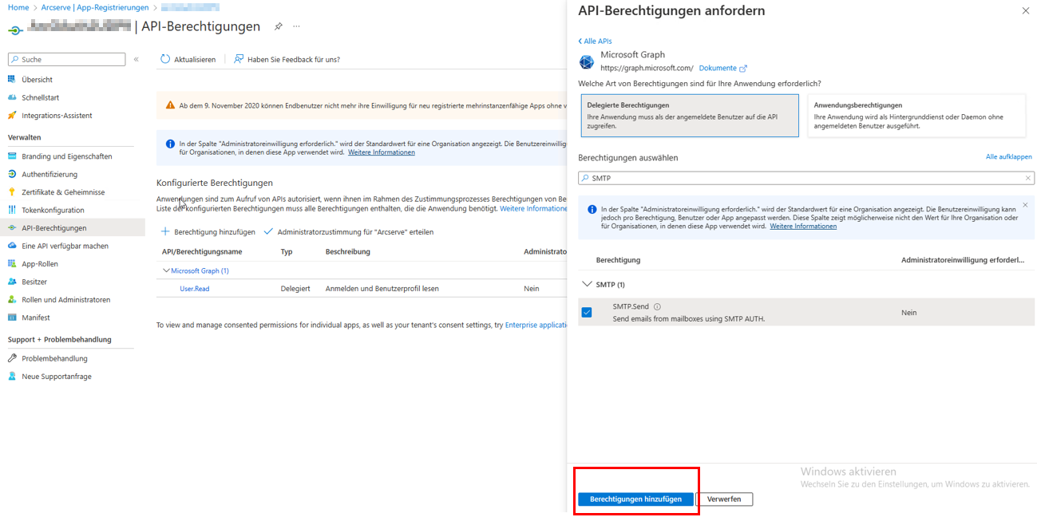Click the Übersicht icon in sidebar
1037x521 pixels.
coord(12,80)
